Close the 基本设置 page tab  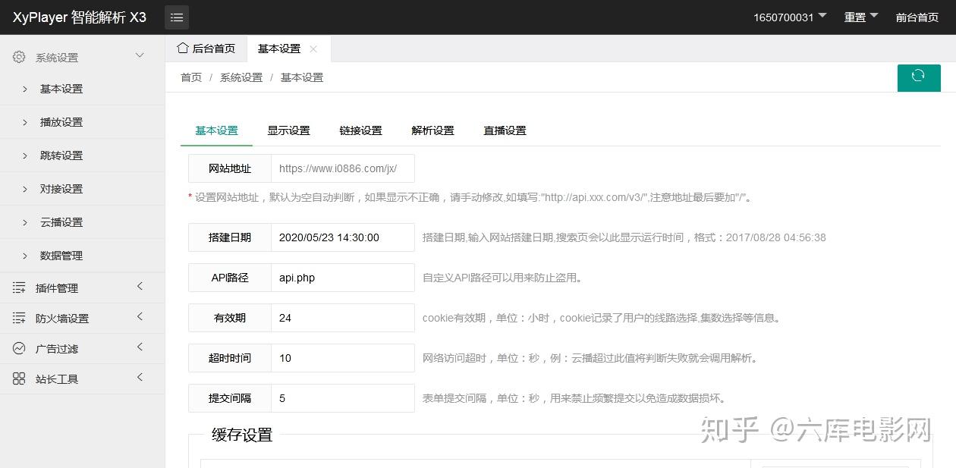[x=313, y=49]
